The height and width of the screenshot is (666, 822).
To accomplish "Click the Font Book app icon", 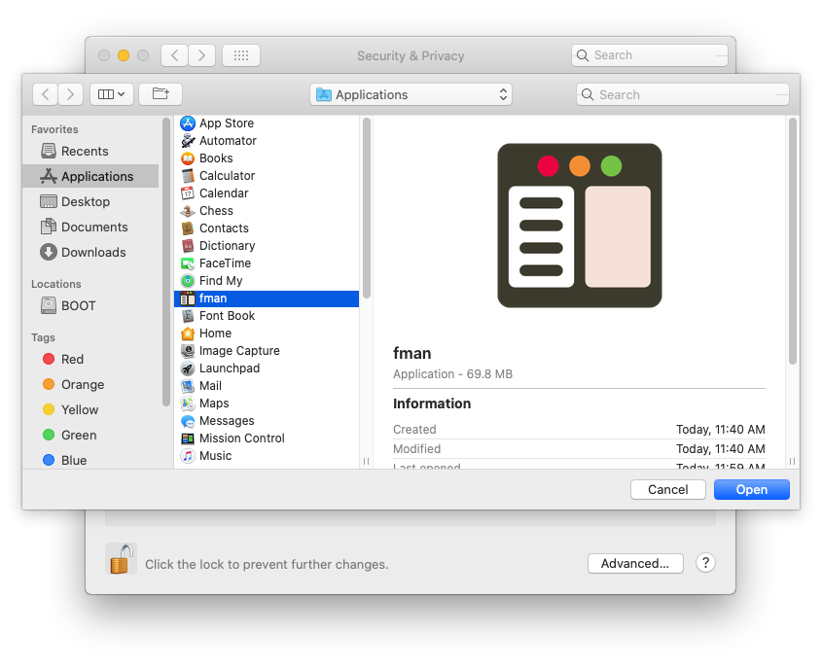I will (188, 316).
